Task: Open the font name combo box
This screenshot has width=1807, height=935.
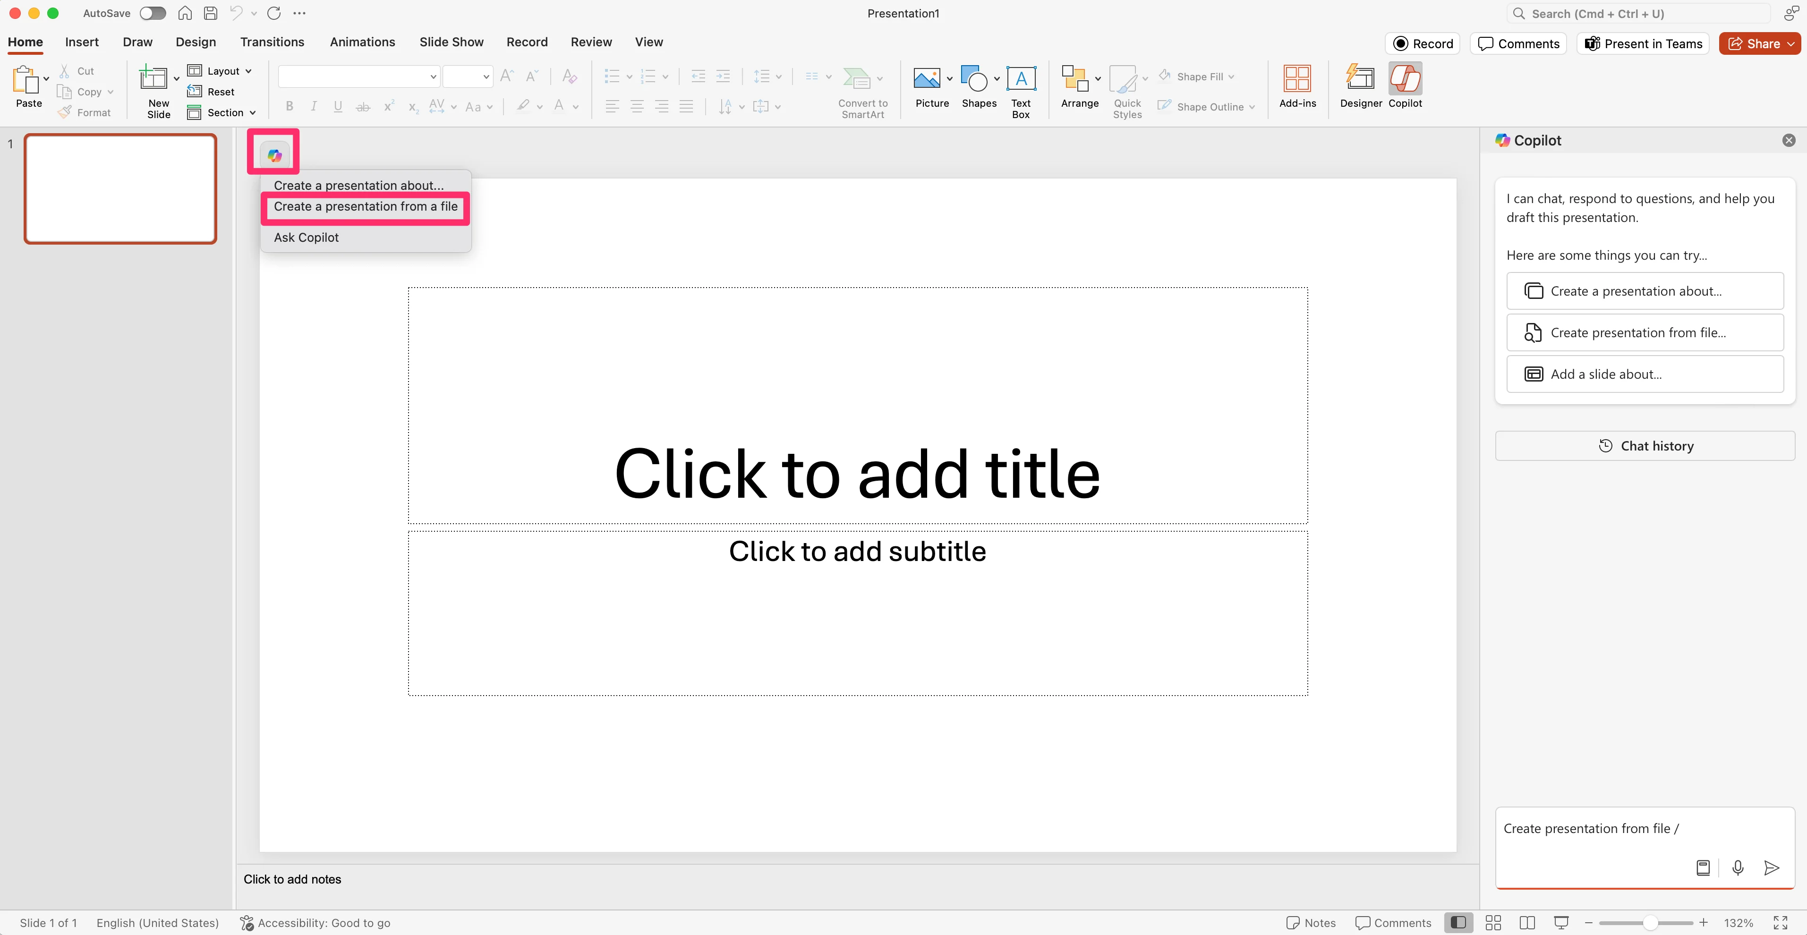Action: click(x=358, y=76)
